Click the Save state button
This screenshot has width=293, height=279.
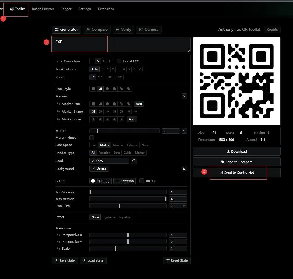coord(65,260)
